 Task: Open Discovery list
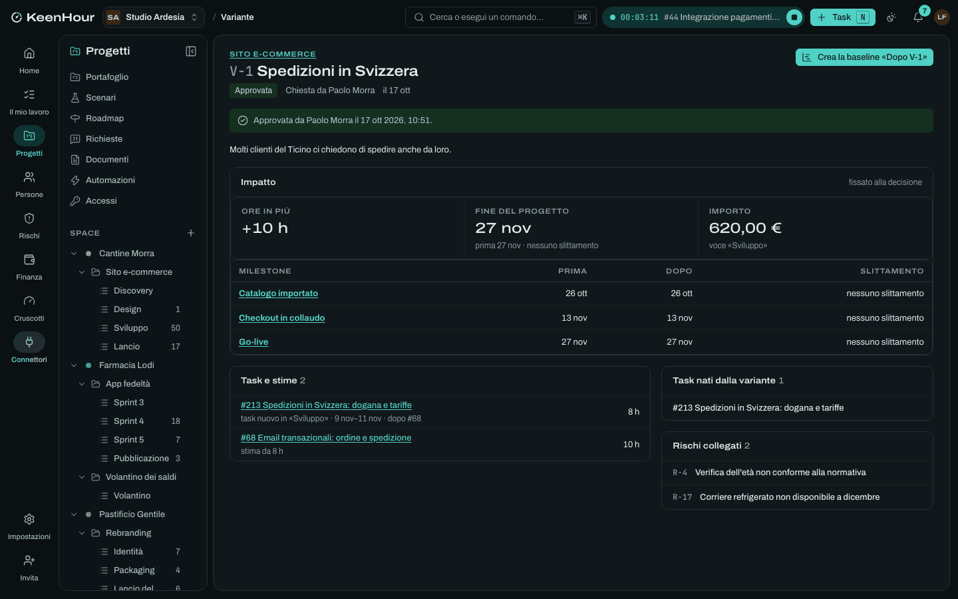click(x=133, y=291)
